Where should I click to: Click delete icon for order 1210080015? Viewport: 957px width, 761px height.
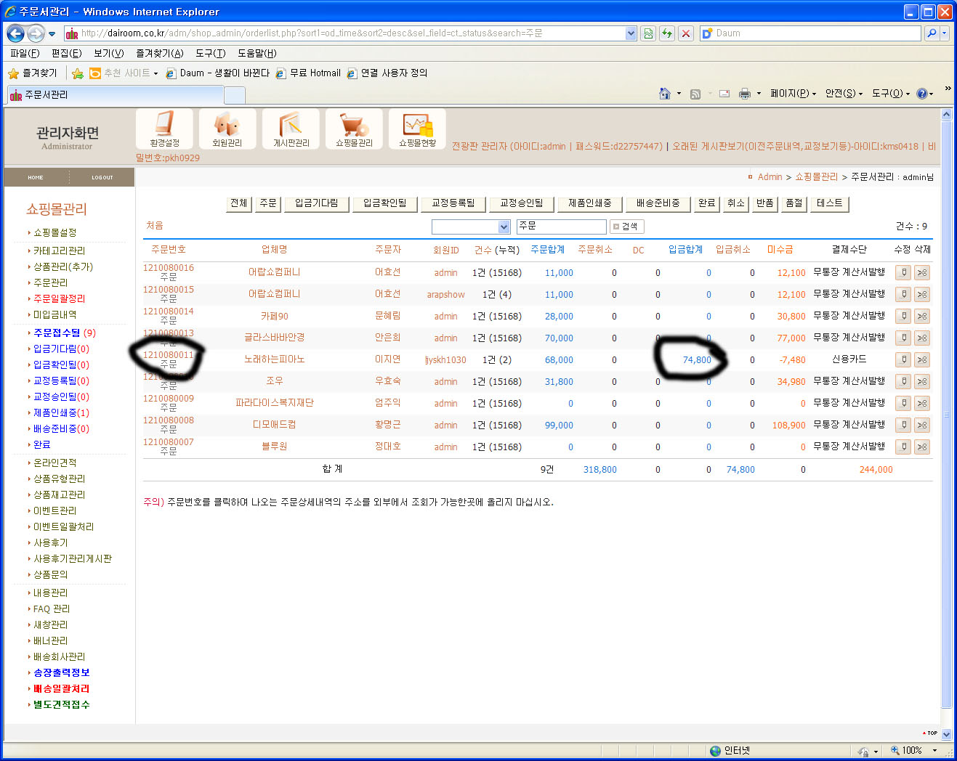tap(921, 295)
